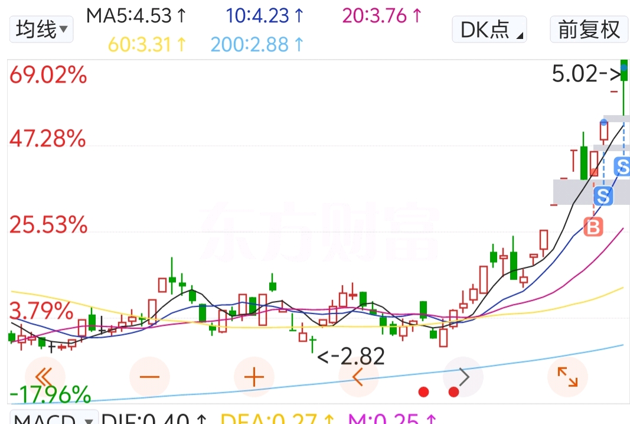Open the MACD indicator dropdown
The height and width of the screenshot is (424, 630).
pos(54,417)
